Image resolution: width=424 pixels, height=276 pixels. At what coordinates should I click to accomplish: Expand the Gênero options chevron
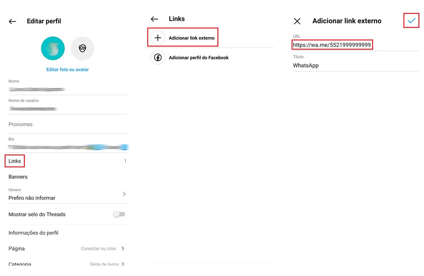click(125, 194)
